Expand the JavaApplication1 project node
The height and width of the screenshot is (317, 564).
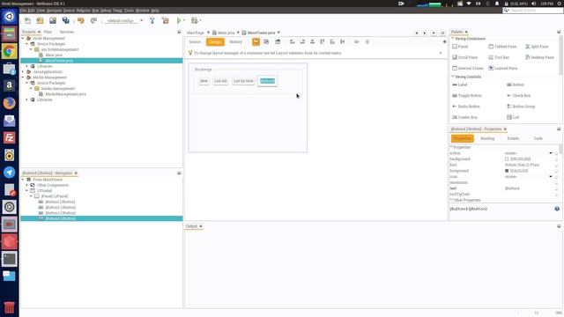click(x=23, y=71)
